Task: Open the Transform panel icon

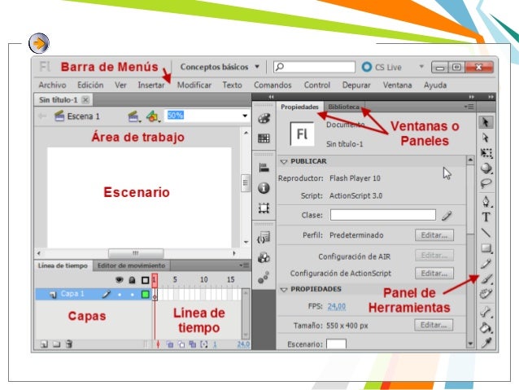Action: pos(264,208)
